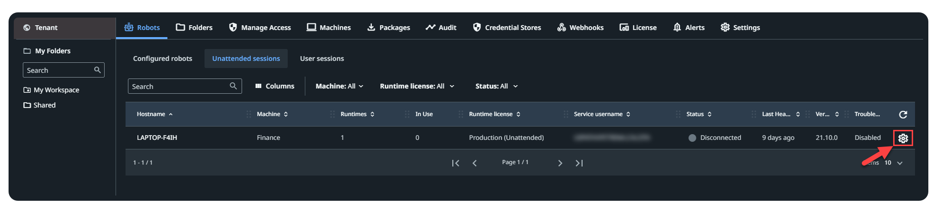The height and width of the screenshot is (206, 935).
Task: Expand the Machine: All filter
Action: coord(340,86)
